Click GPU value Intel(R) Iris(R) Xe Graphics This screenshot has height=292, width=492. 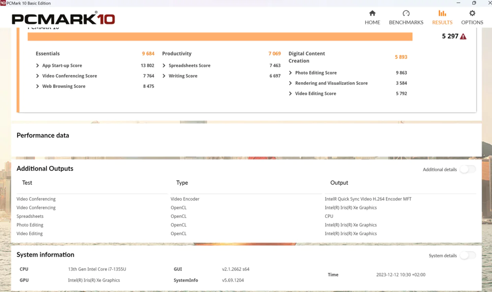(94, 280)
